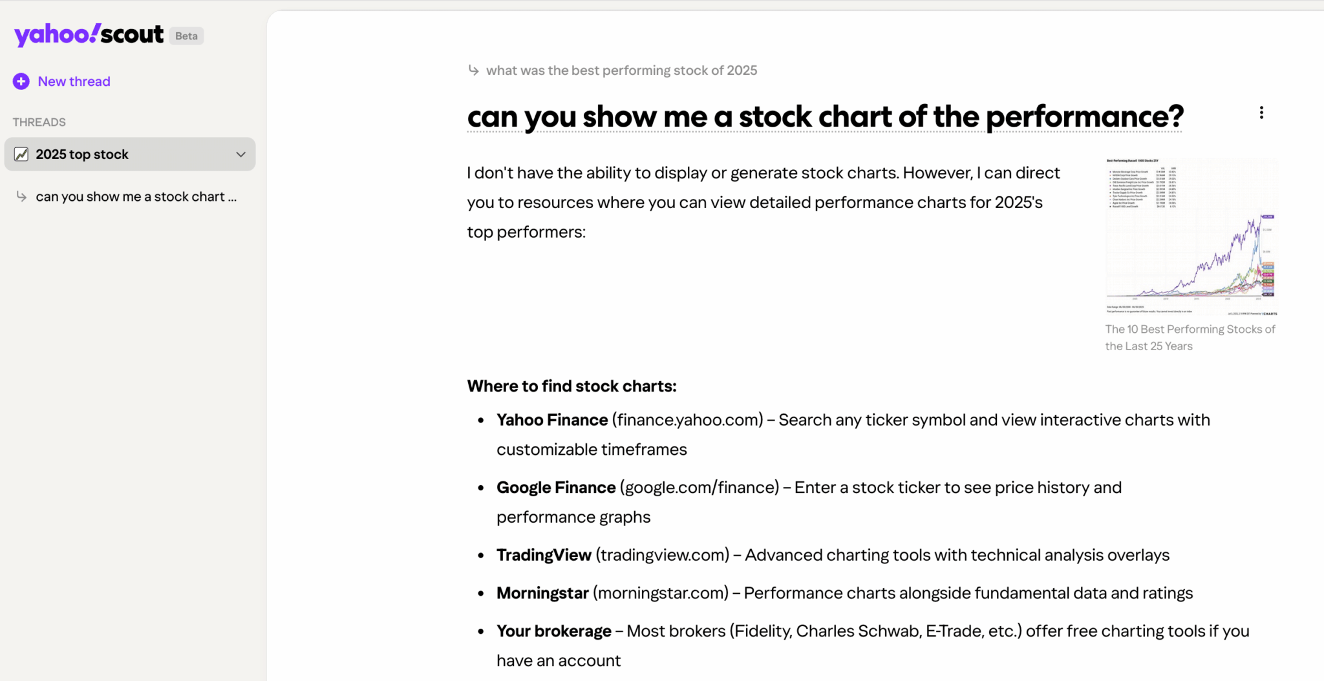This screenshot has height=681, width=1324.
Task: Click the arrow icon before the previous question
Action: (474, 70)
